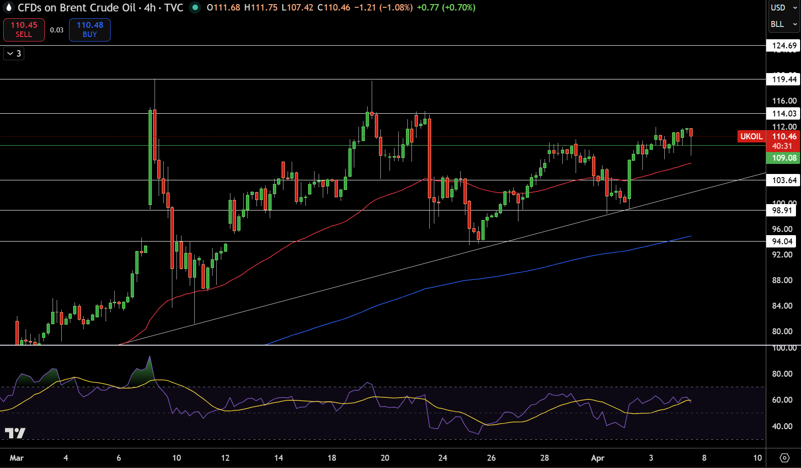Select the 94.04 price level label
The width and height of the screenshot is (801, 468).
(x=782, y=242)
